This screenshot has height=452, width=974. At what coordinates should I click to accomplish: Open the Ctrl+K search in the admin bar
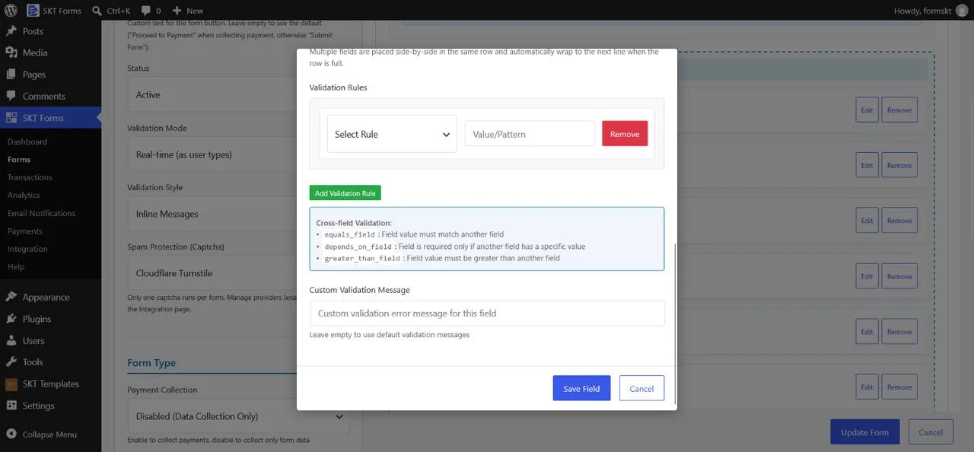click(110, 11)
